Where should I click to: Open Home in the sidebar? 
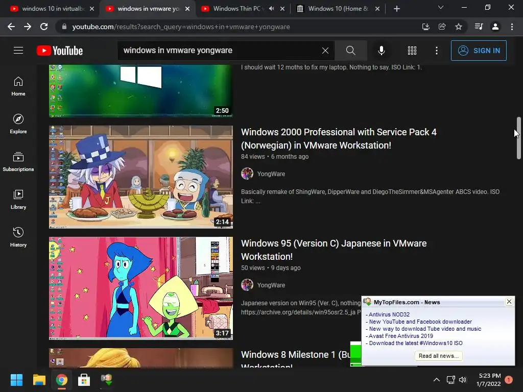pyautogui.click(x=18, y=86)
